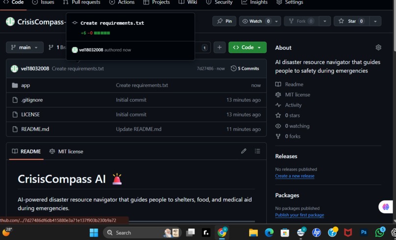Open the Packages heading link
Screen dimensions: 396x240
[x=287, y=195]
